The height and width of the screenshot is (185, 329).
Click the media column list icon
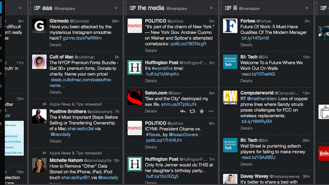click(132, 8)
